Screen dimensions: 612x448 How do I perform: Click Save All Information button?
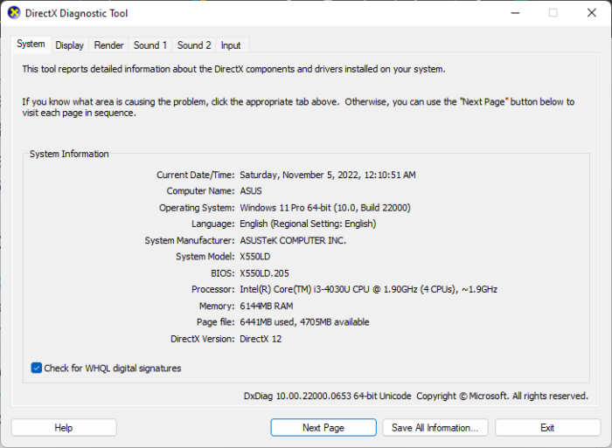tap(434, 428)
